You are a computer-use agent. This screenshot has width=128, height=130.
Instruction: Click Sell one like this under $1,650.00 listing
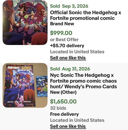click(x=68, y=126)
